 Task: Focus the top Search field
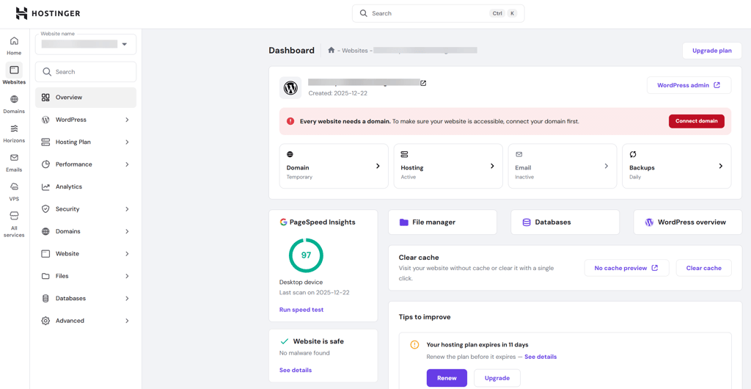coord(439,13)
